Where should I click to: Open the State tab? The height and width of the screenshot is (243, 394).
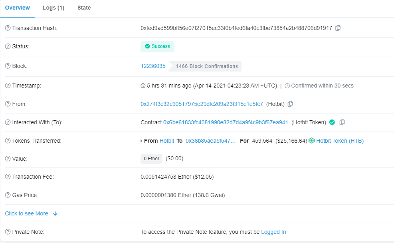[x=84, y=8]
